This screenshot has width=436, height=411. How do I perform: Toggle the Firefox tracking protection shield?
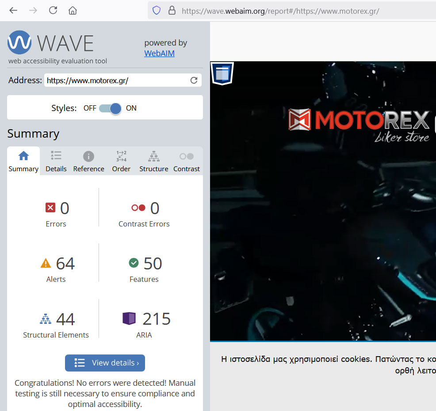click(x=156, y=10)
